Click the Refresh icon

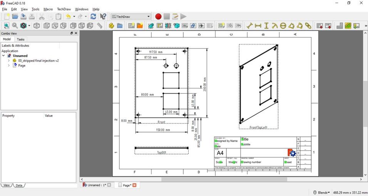93,17
